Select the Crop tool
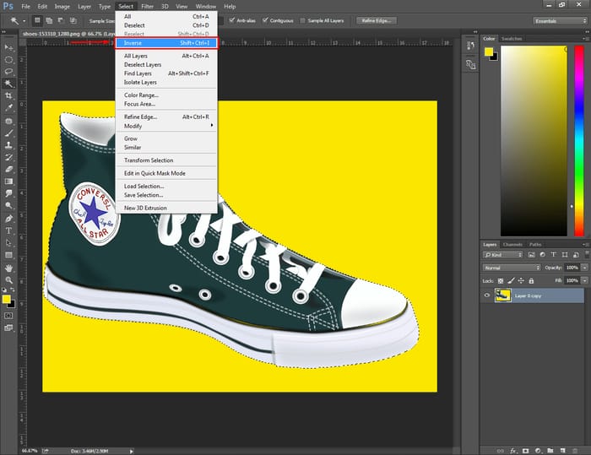This screenshot has width=591, height=455. 8,95
